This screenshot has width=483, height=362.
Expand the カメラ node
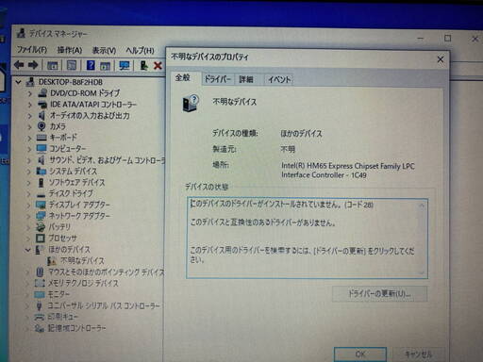[29, 126]
